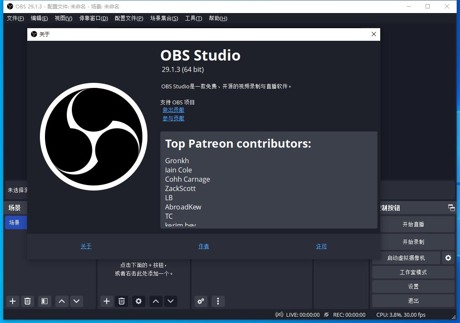Open the 许可 license link
Image resolution: width=460 pixels, height=323 pixels.
click(321, 246)
